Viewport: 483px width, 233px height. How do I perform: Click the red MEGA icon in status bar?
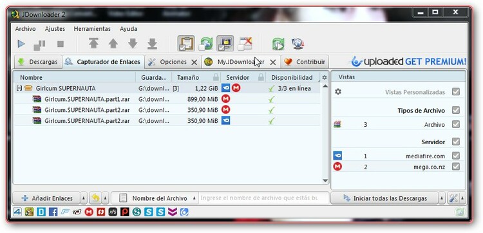click(89, 212)
